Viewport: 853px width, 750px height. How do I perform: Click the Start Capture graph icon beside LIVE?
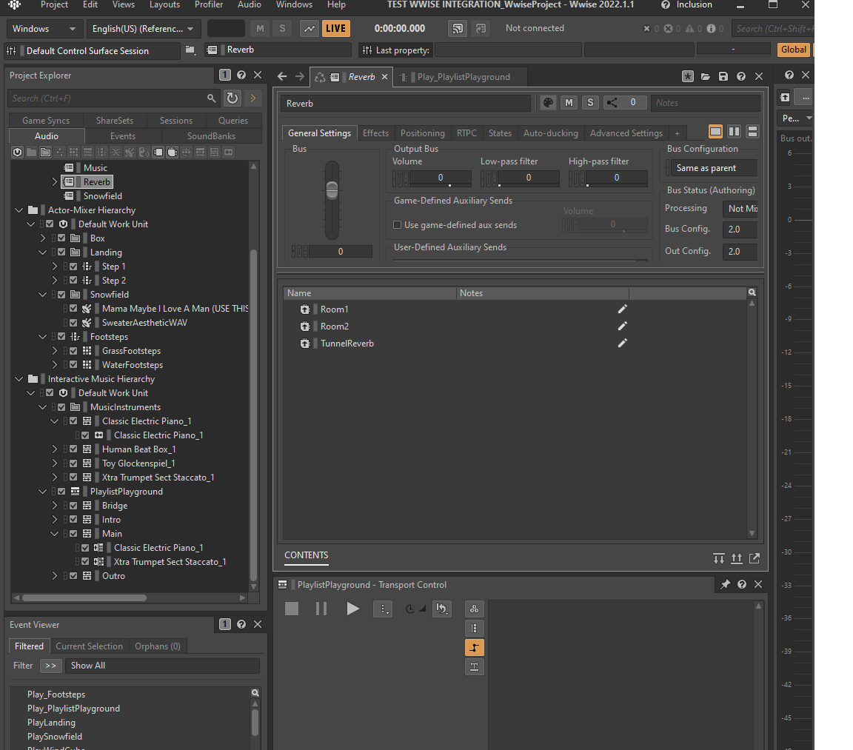309,29
